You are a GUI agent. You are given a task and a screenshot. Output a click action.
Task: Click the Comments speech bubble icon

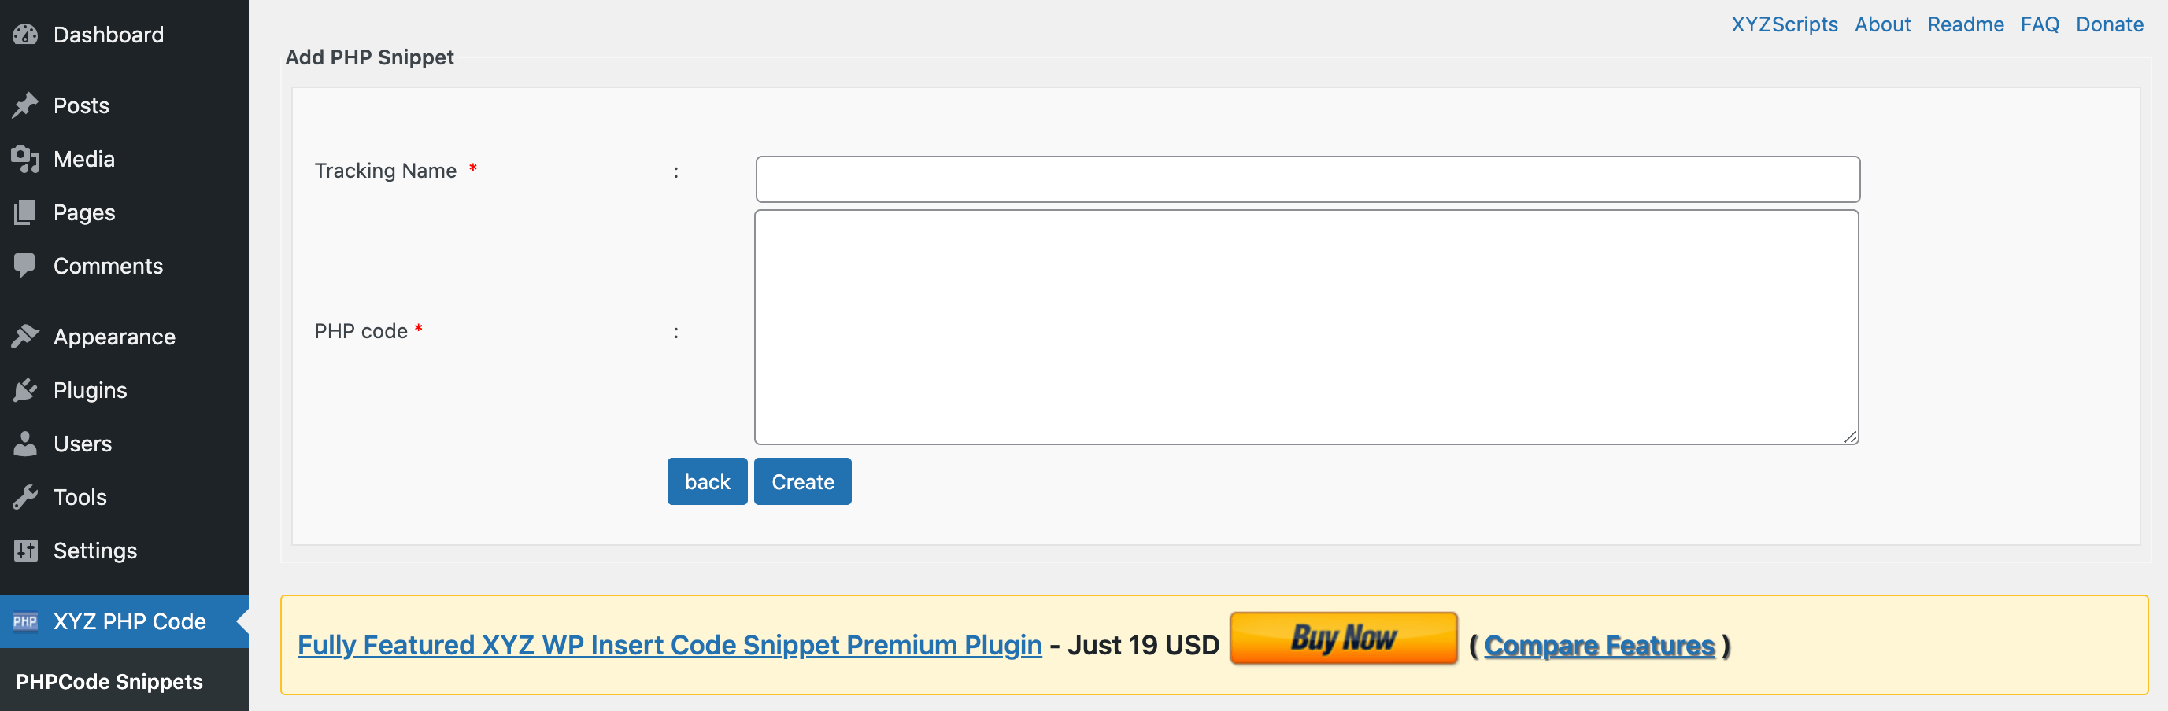click(x=25, y=266)
